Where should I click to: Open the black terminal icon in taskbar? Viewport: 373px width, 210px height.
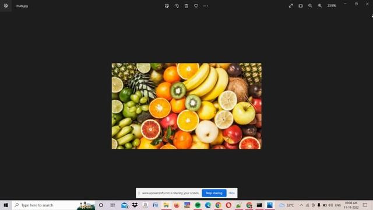(x=259, y=205)
